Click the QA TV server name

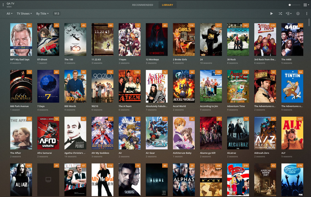[x=10, y=3]
